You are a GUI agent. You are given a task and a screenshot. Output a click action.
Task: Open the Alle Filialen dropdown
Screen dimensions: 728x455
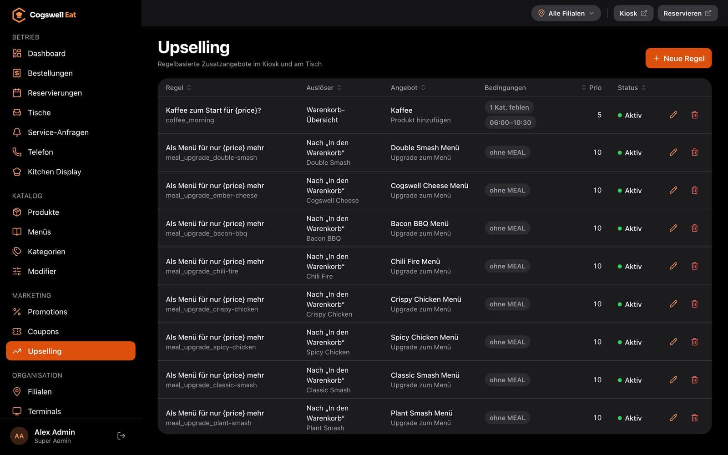pos(566,13)
